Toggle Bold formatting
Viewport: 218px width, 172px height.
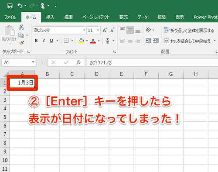point(36,41)
